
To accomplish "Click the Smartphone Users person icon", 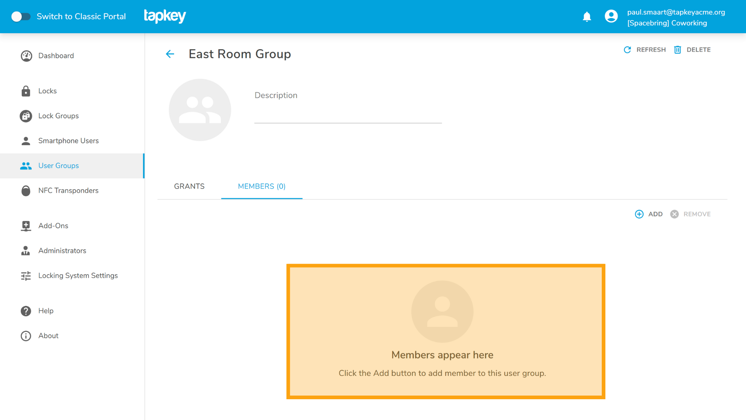I will (x=26, y=141).
